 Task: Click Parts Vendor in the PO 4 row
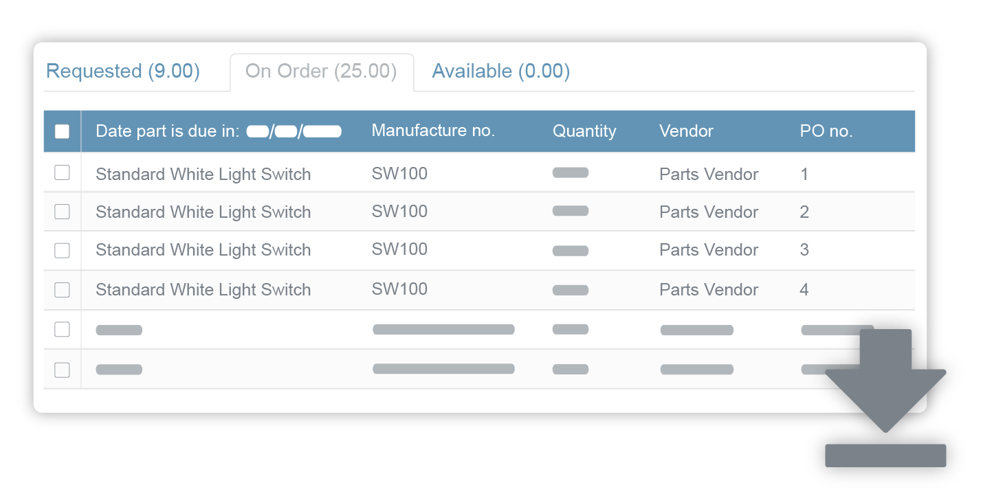(709, 290)
